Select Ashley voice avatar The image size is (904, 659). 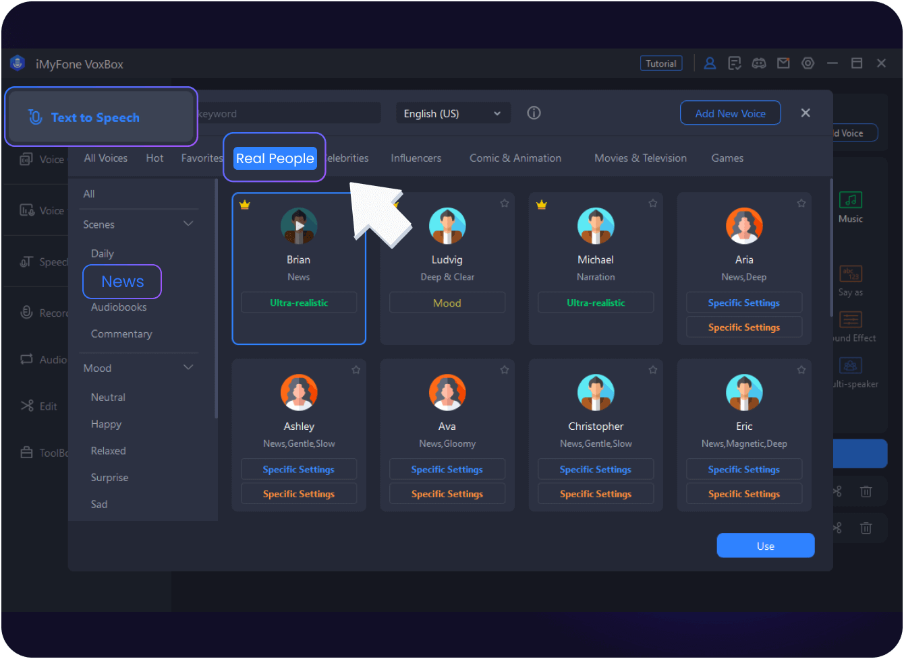point(299,392)
